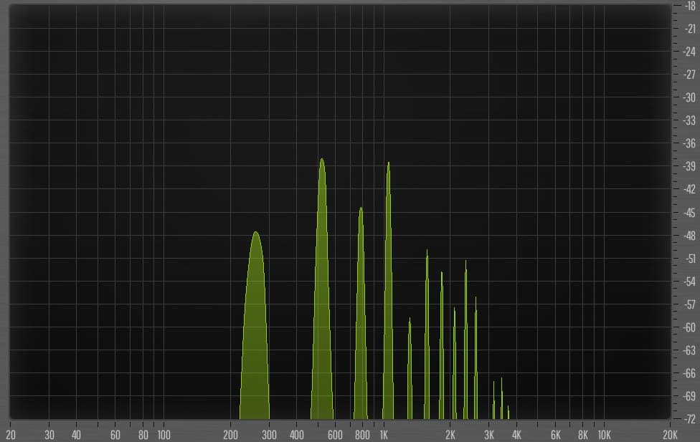Click the "-21" dB scale label

[690, 29]
